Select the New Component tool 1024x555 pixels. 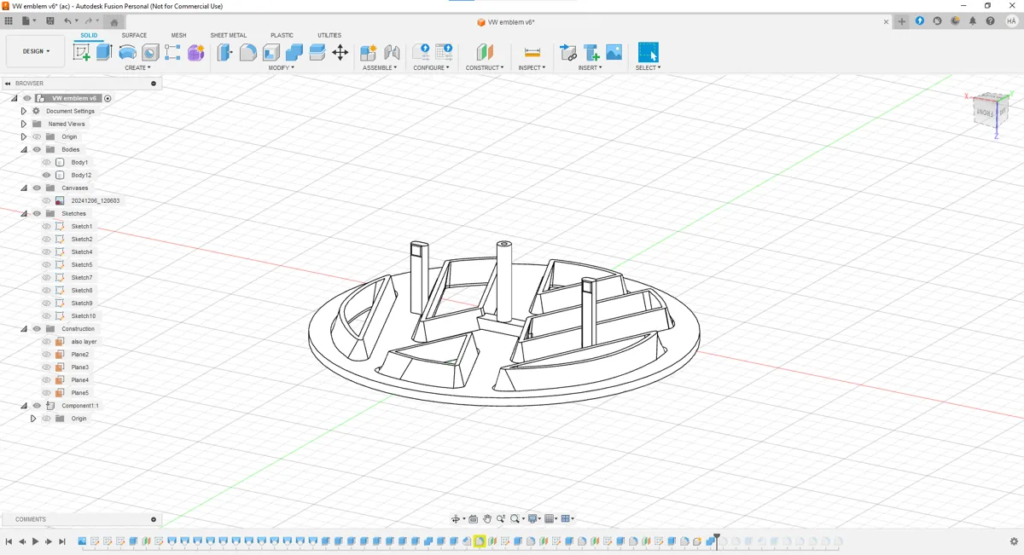(369, 53)
